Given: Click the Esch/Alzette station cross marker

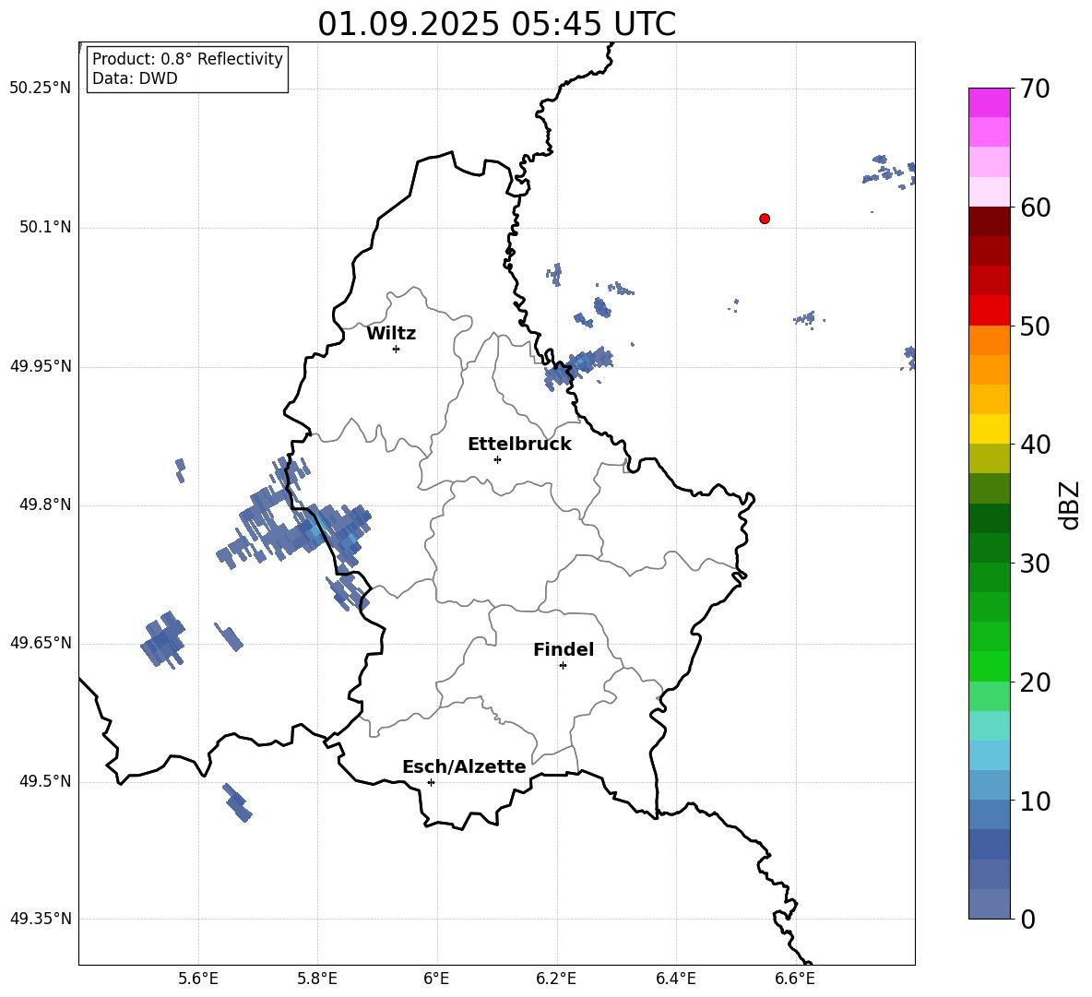Looking at the screenshot, I should tap(431, 782).
